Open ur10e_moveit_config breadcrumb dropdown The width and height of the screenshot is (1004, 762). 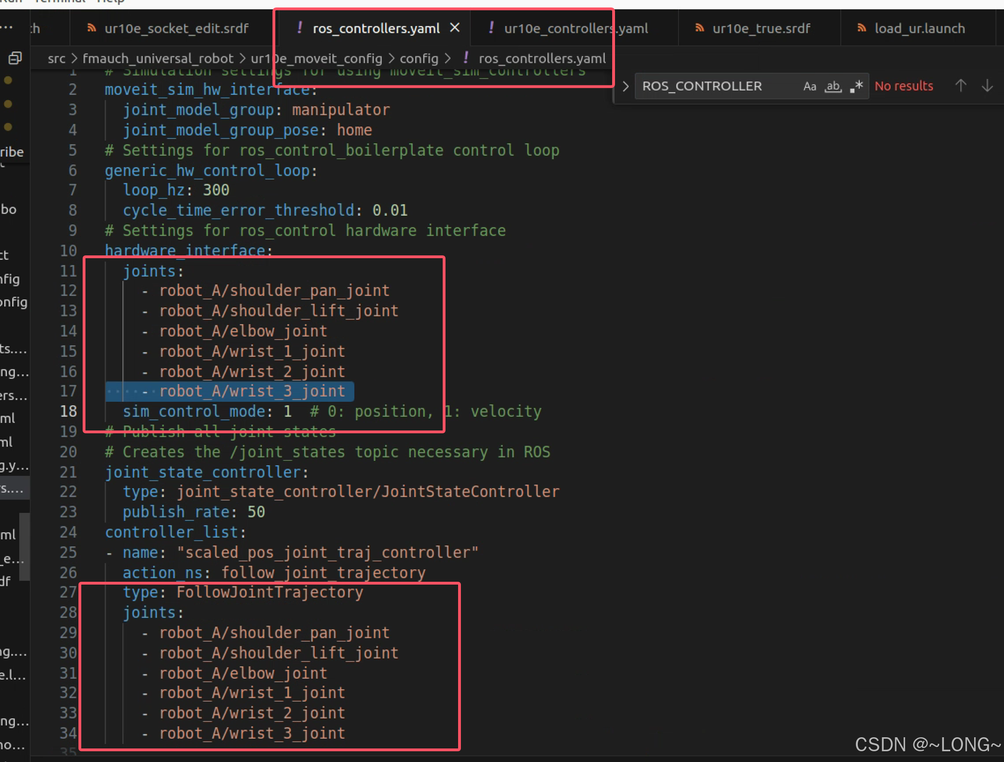click(316, 59)
